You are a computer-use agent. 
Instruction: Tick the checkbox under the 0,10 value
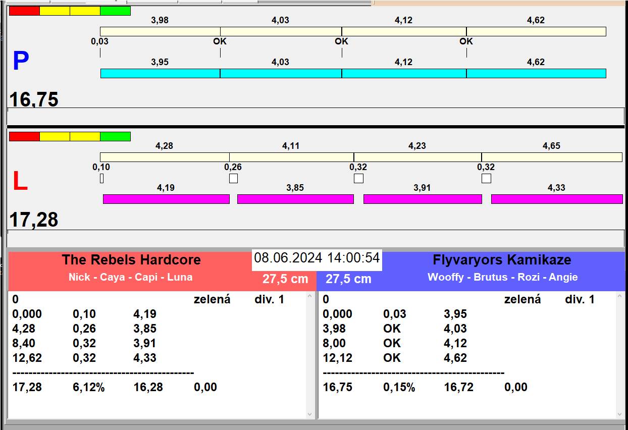tap(101, 178)
